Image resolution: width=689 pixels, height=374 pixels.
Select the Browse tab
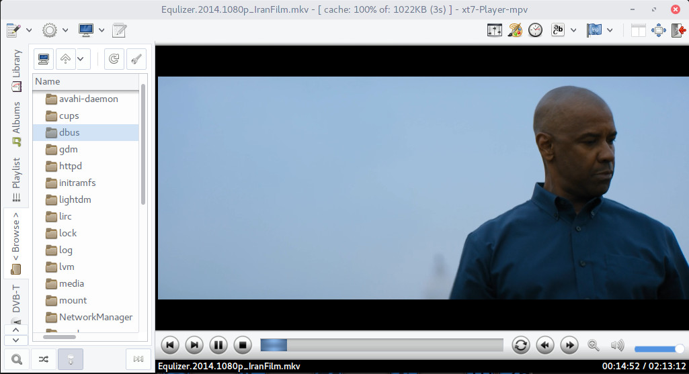click(x=16, y=243)
